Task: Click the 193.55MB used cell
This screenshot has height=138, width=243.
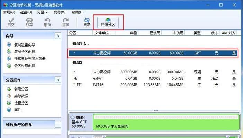Action: click(152, 85)
